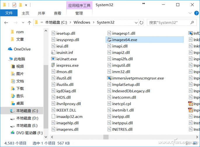Select the ieuinit.inf file icon

(x=53, y=52)
